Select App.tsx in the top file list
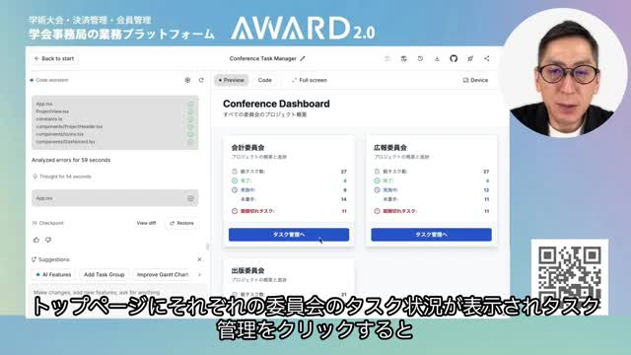The height and width of the screenshot is (355, 631). 44,104
